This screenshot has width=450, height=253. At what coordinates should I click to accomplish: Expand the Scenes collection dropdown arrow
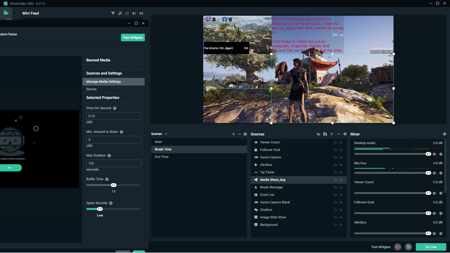tap(166, 134)
